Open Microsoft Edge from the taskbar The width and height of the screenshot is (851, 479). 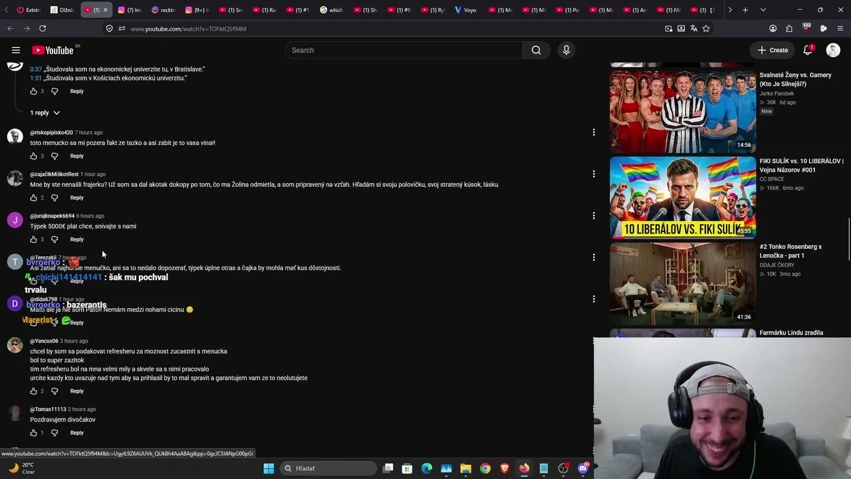click(x=427, y=468)
